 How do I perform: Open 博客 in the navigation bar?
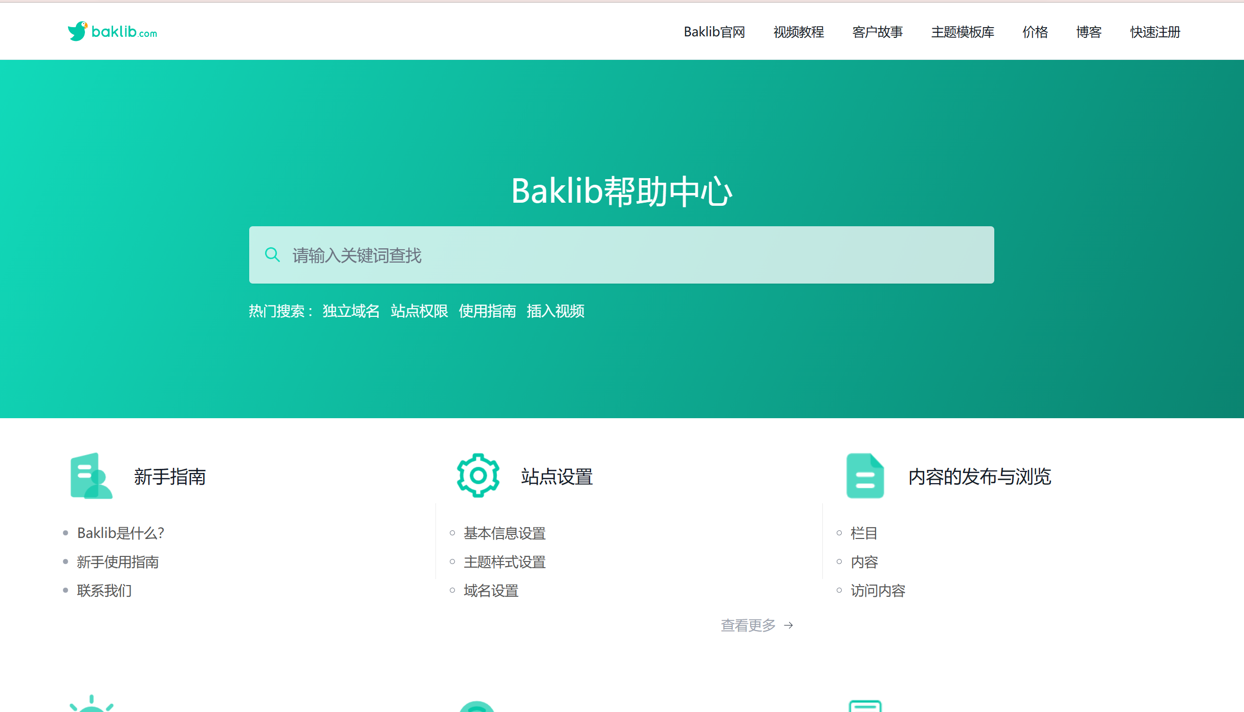[x=1089, y=32]
